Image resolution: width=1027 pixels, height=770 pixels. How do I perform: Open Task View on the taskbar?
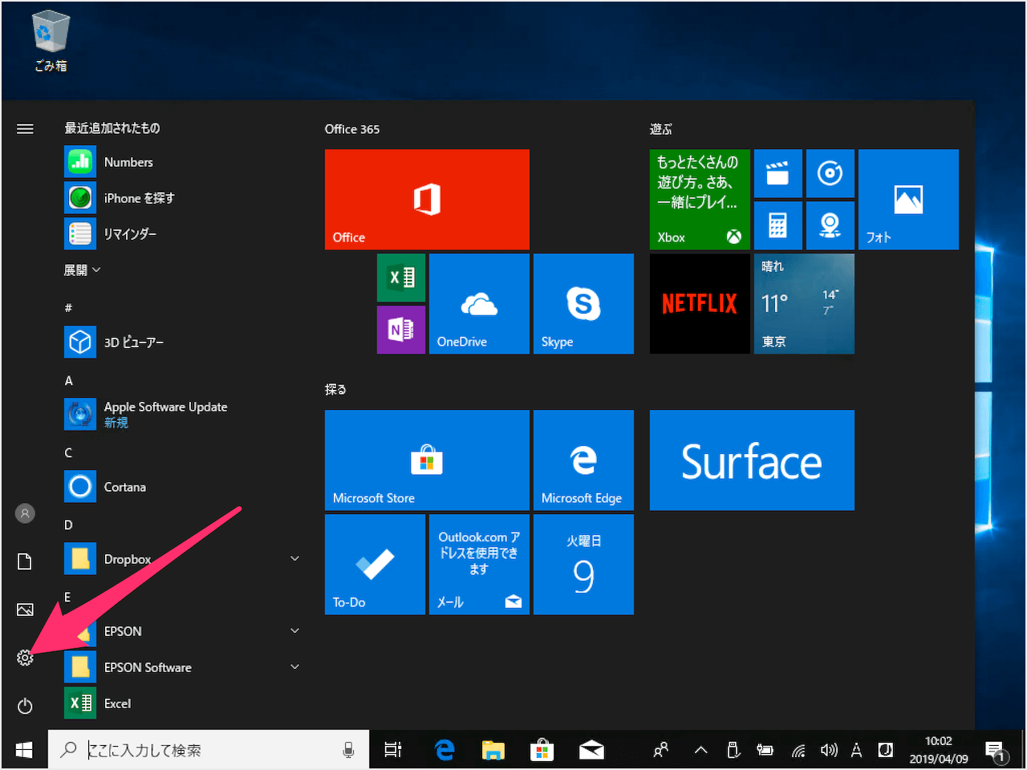click(392, 750)
